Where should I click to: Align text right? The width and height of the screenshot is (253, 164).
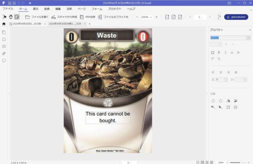coord(228,72)
